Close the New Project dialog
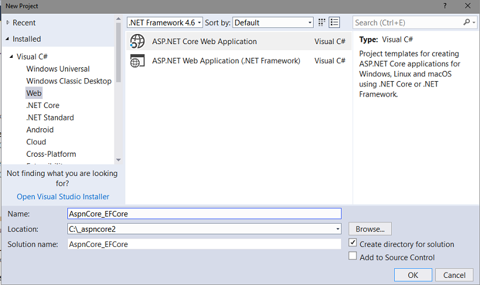 pos(467,6)
